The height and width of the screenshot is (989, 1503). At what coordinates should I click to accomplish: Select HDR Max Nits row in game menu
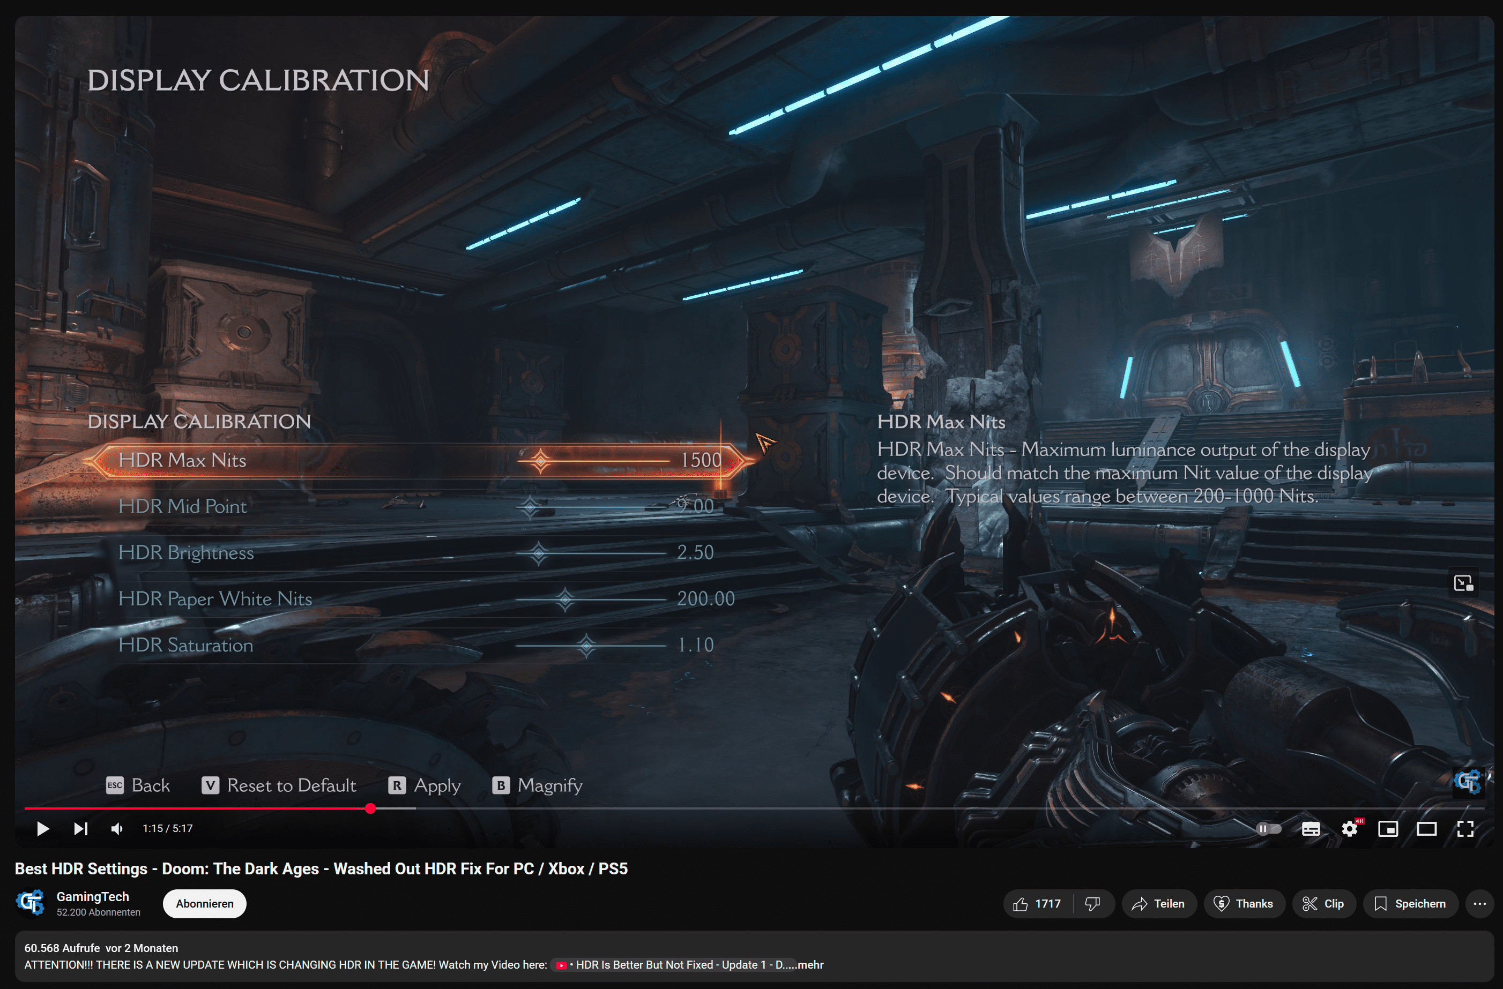coord(418,460)
